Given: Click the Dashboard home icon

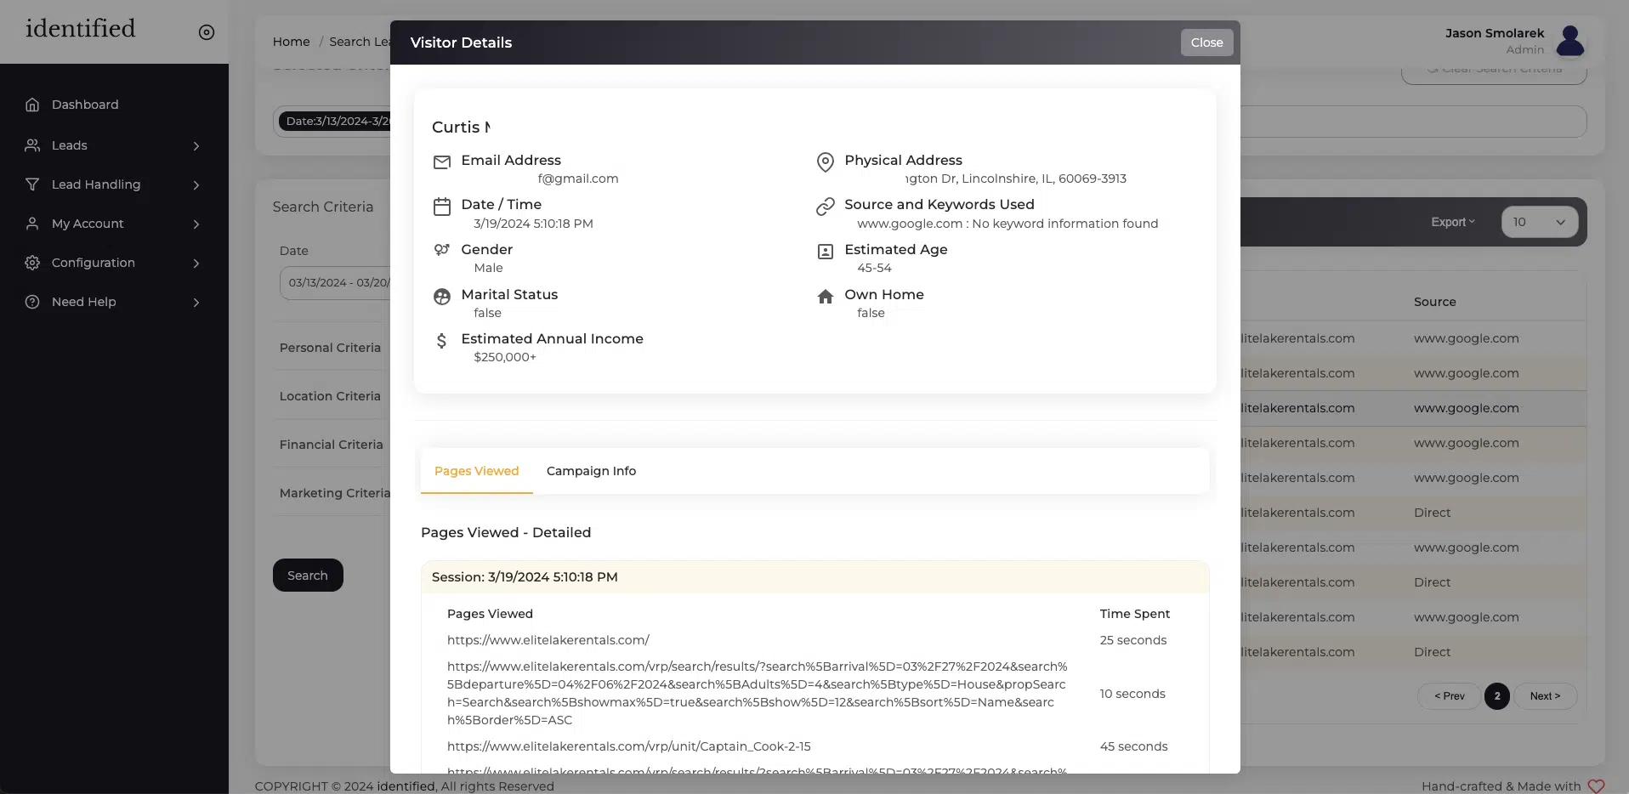Looking at the screenshot, I should click(32, 105).
